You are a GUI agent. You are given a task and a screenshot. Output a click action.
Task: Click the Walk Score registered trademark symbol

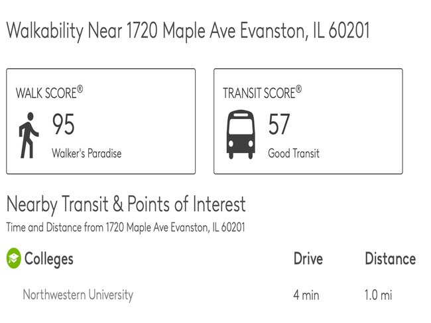[x=80, y=89]
